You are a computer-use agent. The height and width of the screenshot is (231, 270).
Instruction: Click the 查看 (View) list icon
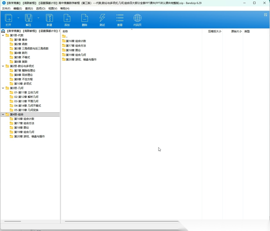tap(120, 18)
